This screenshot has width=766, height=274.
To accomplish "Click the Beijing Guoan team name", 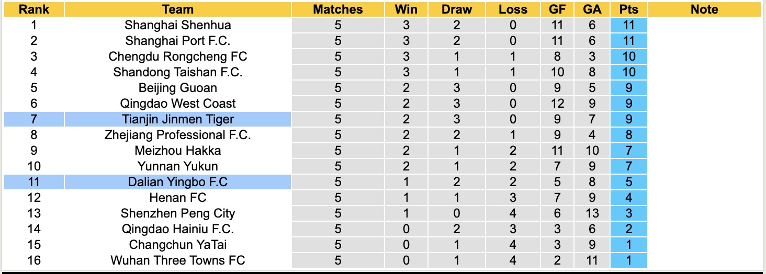I will coord(177,88).
